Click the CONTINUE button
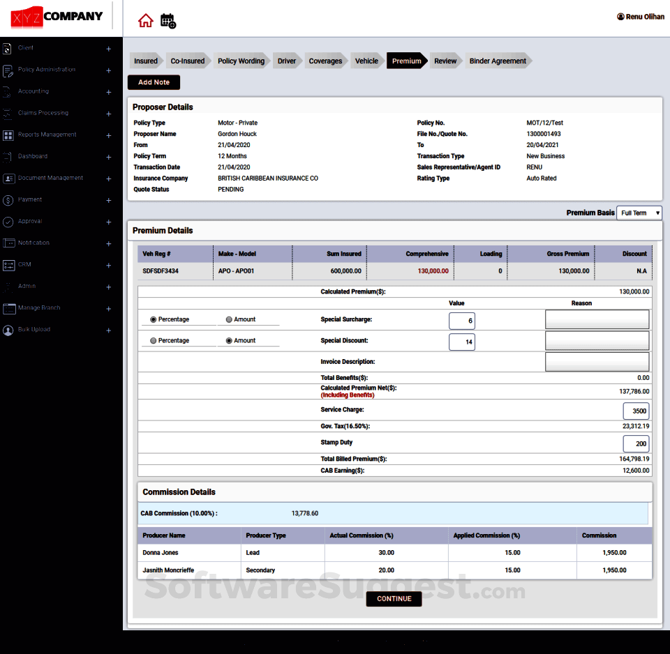Screen dimensions: 670x654 point(394,599)
